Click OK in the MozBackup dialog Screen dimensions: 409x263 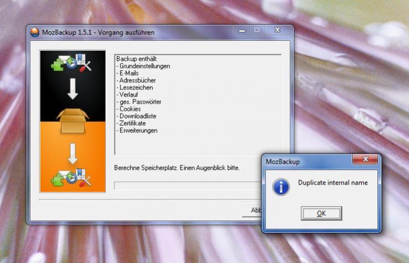[x=321, y=213]
